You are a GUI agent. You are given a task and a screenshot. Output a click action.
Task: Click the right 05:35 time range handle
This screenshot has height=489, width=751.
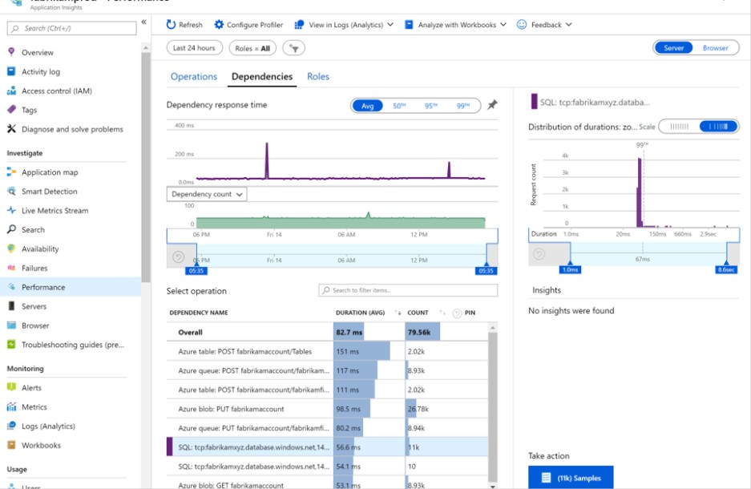[x=487, y=271]
